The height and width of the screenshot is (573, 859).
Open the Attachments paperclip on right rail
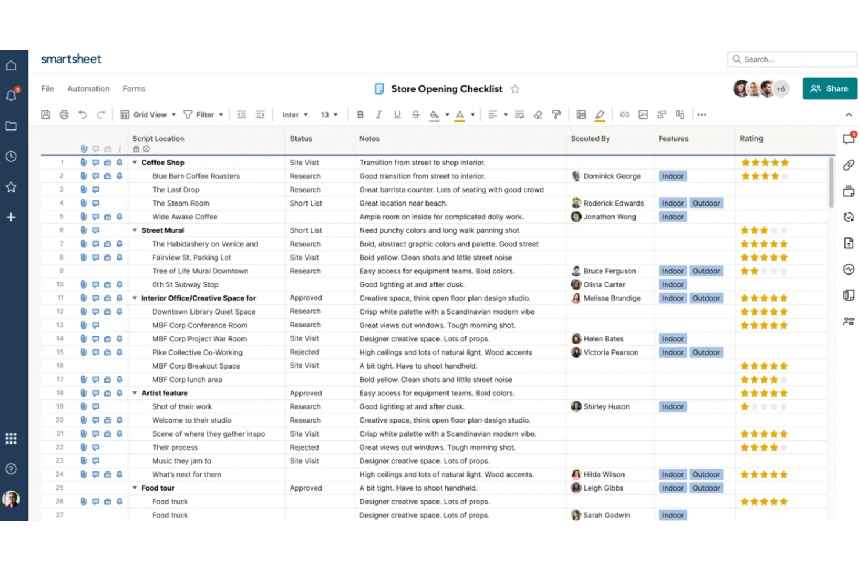tap(849, 165)
